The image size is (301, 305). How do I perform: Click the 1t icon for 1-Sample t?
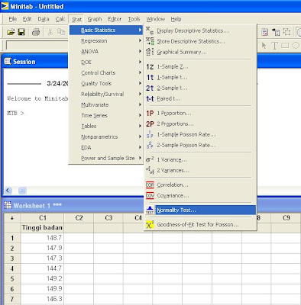pos(150,77)
